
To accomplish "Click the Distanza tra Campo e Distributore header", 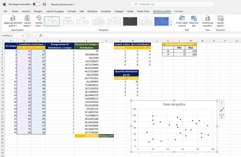I will click(x=87, y=46).
